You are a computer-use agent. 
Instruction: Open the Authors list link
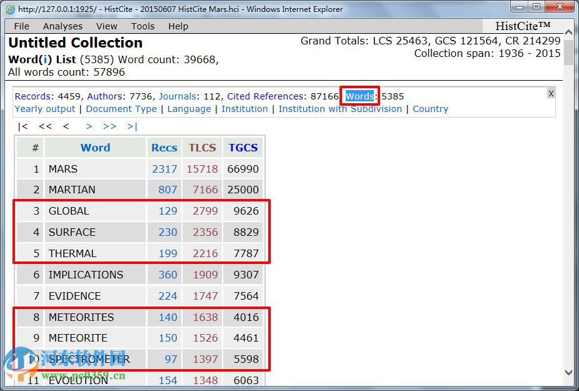tap(106, 96)
